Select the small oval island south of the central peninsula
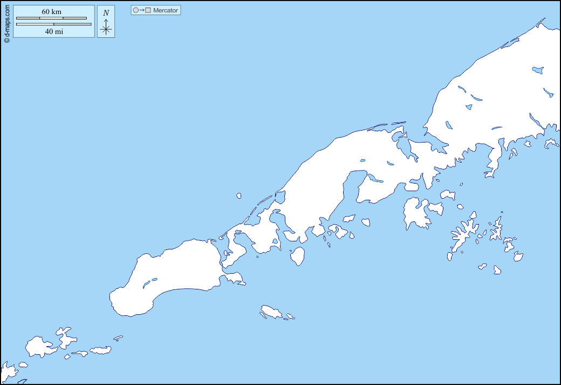The width and height of the screenshot is (561, 385). pos(298,256)
